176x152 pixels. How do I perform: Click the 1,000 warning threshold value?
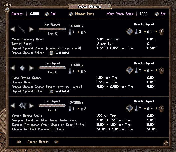click(143, 14)
